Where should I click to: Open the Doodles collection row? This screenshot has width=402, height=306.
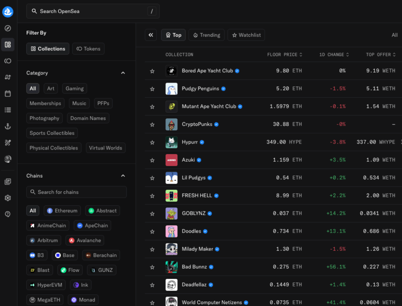pyautogui.click(x=273, y=232)
